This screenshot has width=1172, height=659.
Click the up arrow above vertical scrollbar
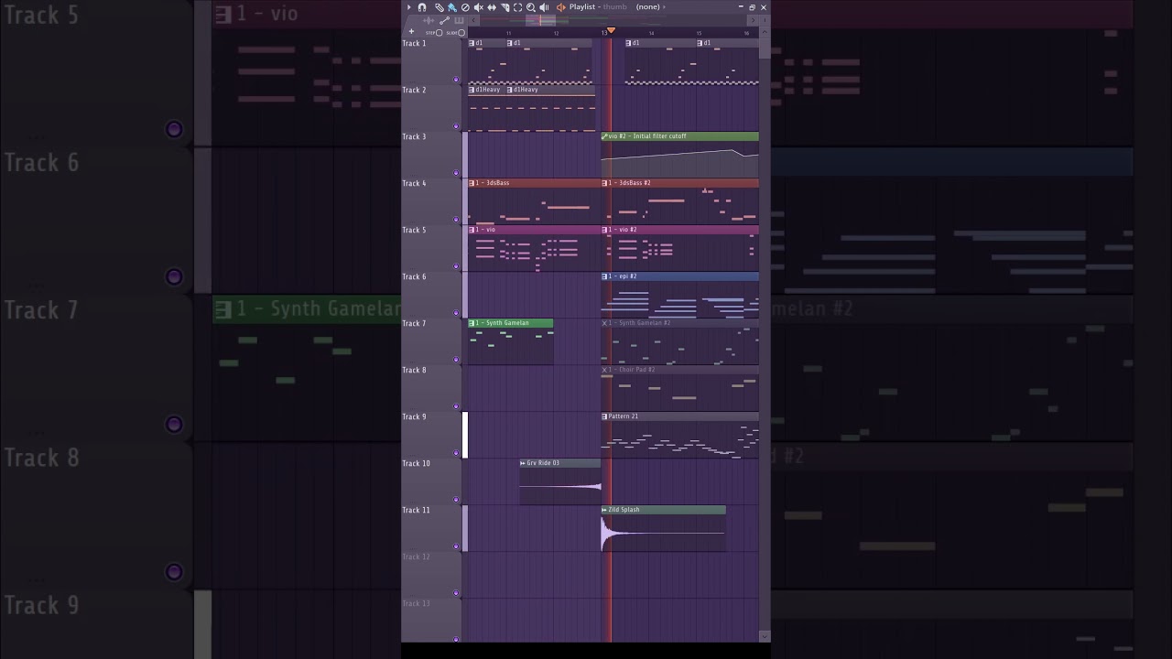click(764, 32)
